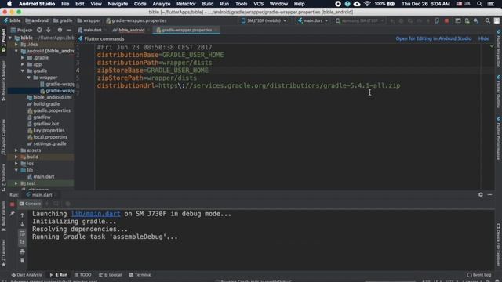Open the Navigate menu
The width and height of the screenshot is (502, 282).
coord(118,4)
